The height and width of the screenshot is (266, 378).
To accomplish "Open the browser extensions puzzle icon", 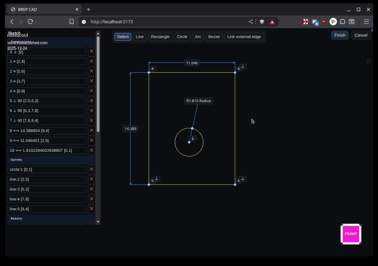I will click(x=343, y=22).
